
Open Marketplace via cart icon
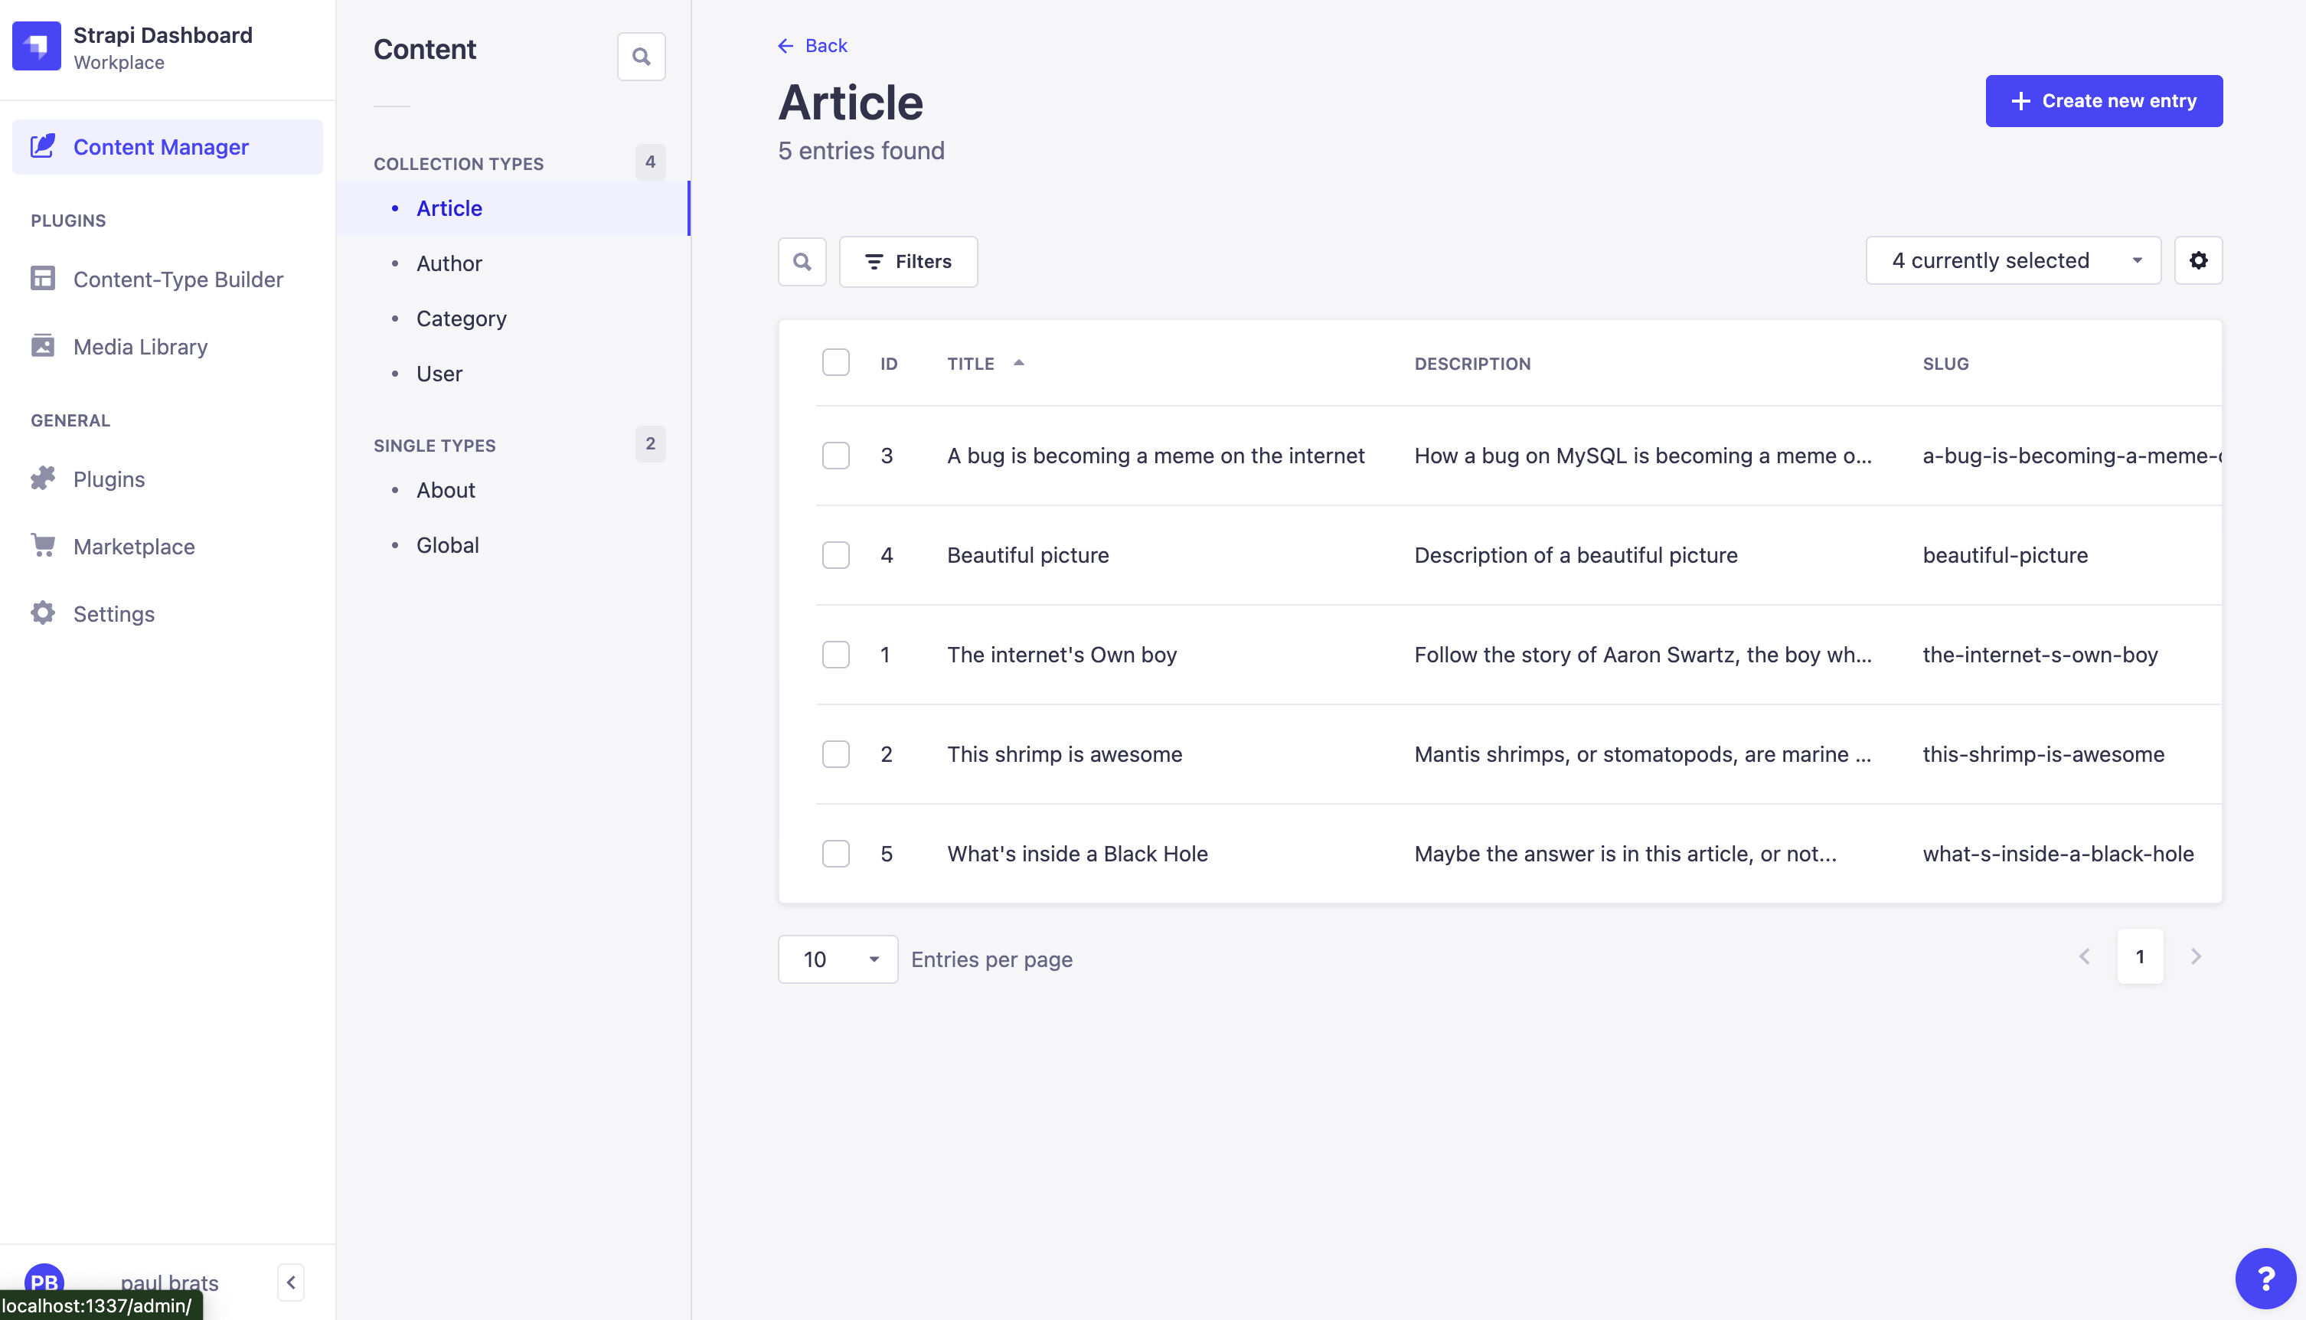click(43, 546)
